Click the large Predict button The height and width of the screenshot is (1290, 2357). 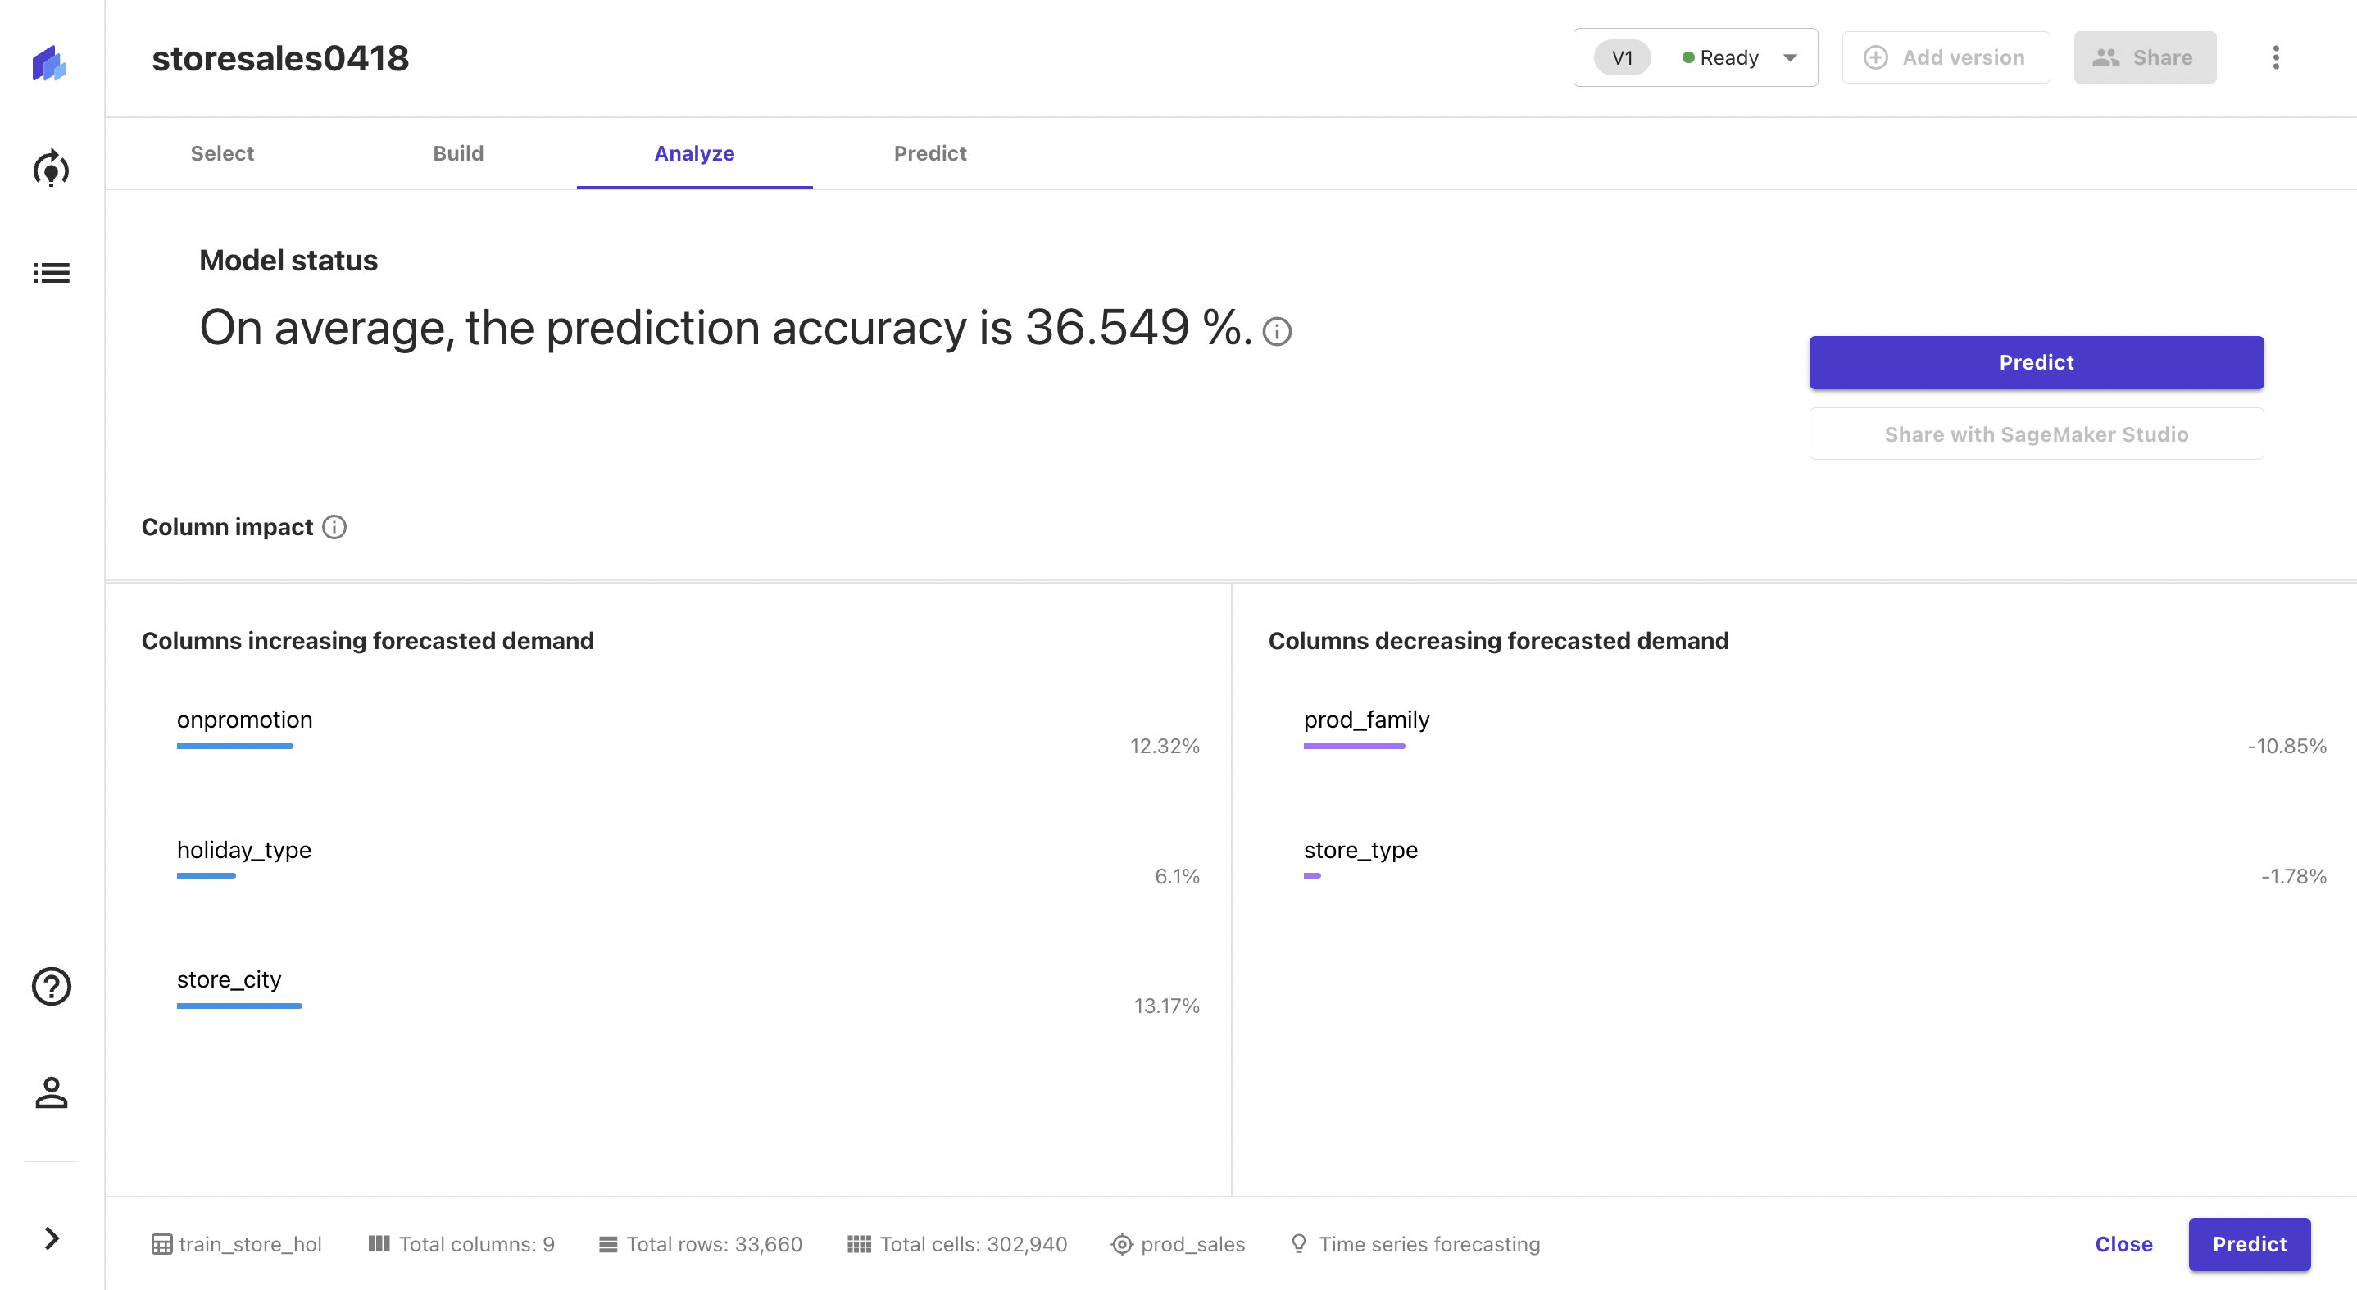click(2036, 362)
